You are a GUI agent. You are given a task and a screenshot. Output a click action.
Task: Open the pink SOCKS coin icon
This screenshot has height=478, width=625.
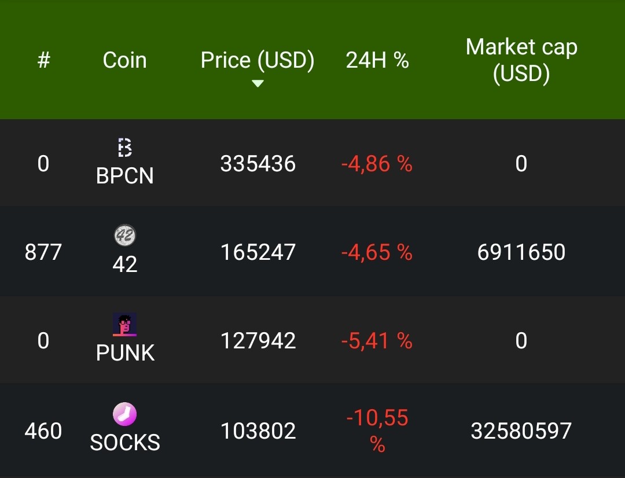click(x=125, y=414)
